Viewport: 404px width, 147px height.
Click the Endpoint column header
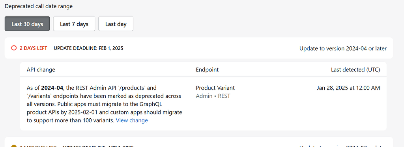pyautogui.click(x=207, y=70)
